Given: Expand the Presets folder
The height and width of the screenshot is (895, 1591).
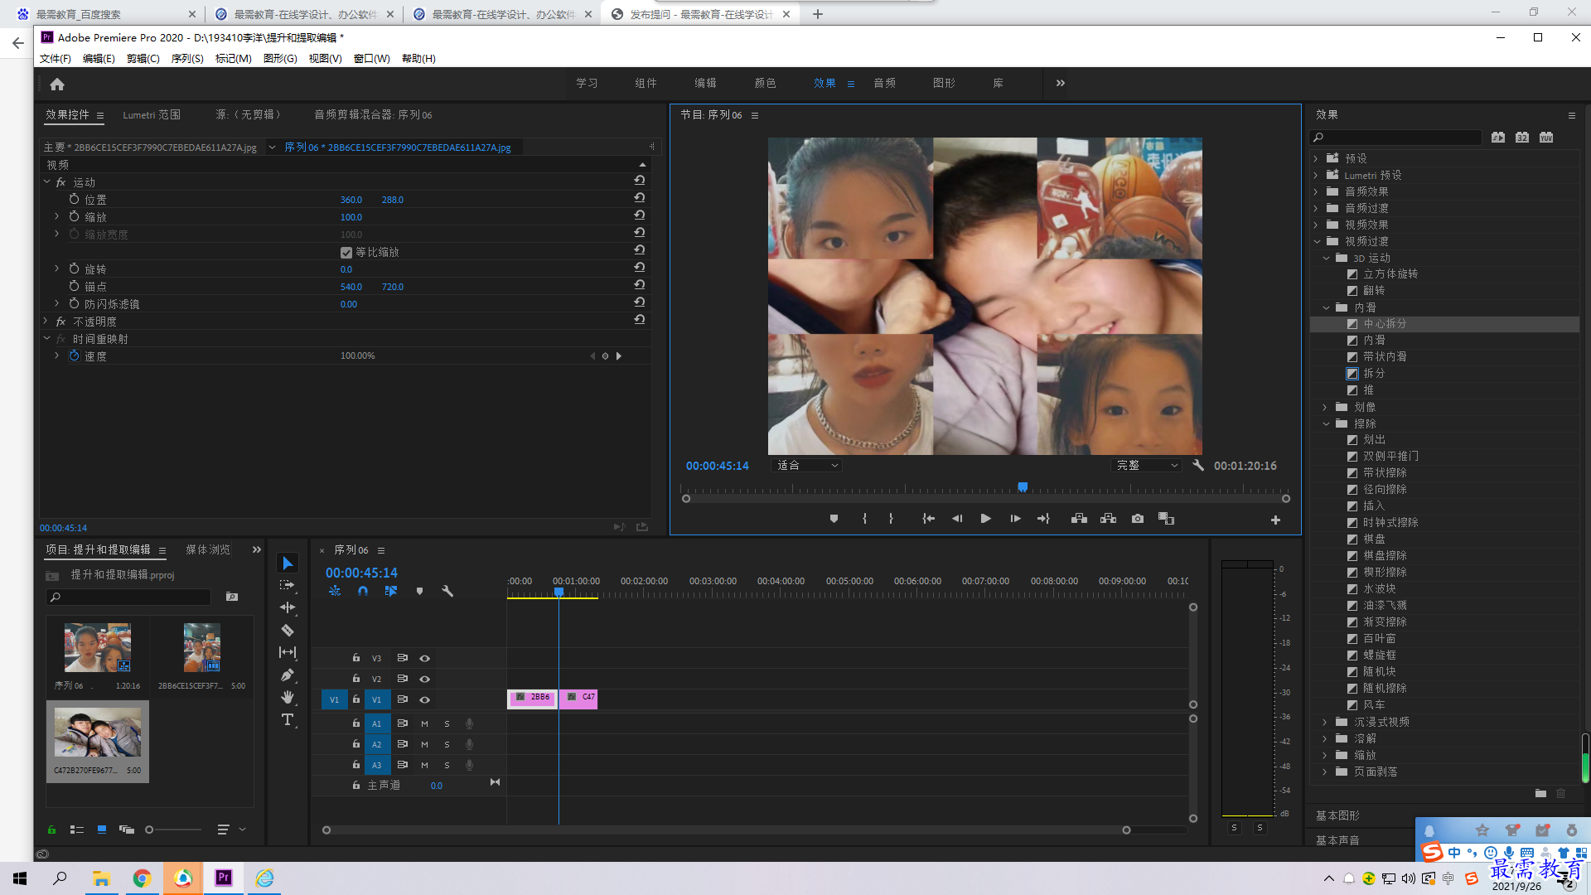Looking at the screenshot, I should pos(1316,158).
